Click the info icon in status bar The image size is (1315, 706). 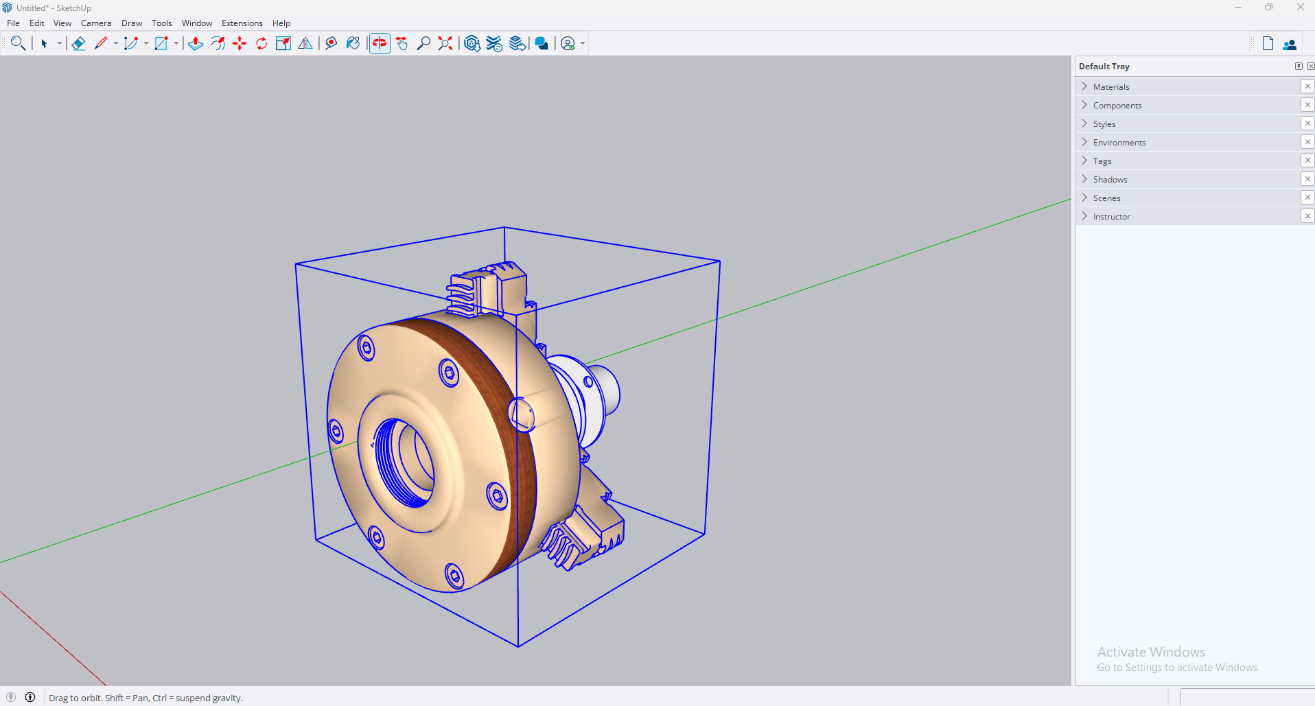pos(30,697)
